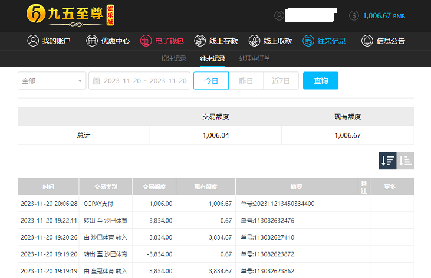
Task: Click the 电子钱包 wallet icon
Action: coord(146,41)
